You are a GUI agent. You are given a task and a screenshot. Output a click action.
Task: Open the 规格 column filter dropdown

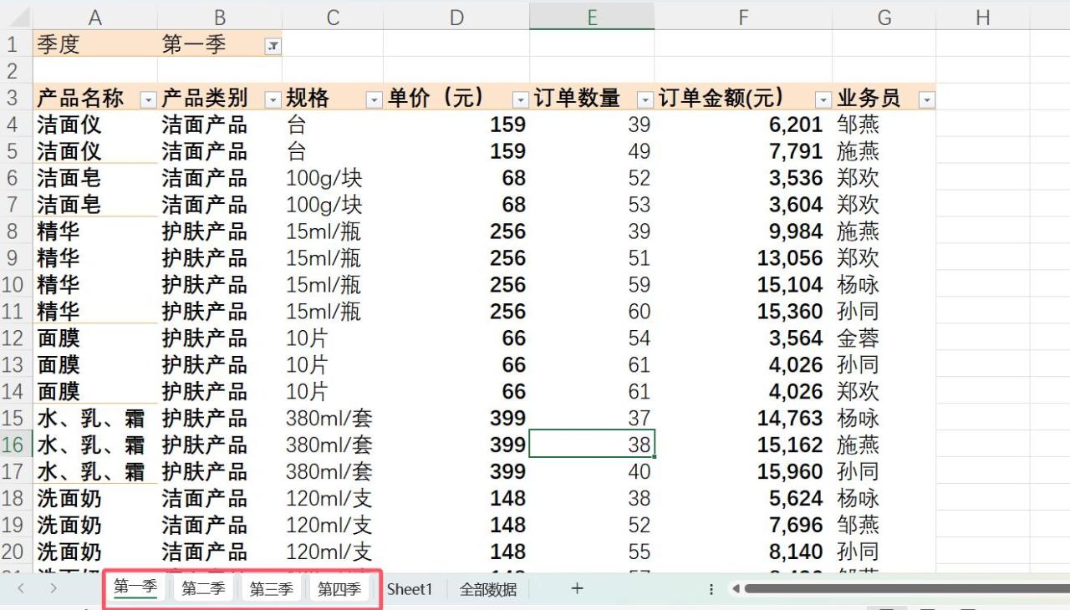[374, 100]
